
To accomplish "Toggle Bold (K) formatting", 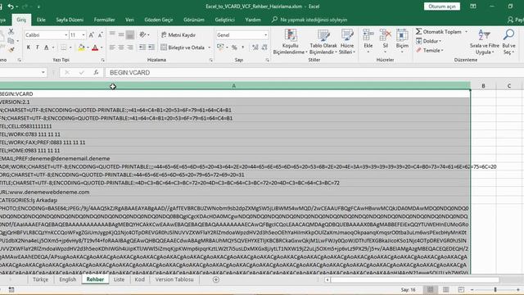I will point(29,48).
